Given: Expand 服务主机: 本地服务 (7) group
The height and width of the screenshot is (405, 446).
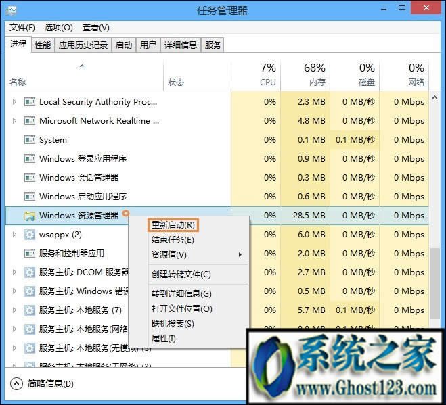Looking at the screenshot, I should [15, 310].
